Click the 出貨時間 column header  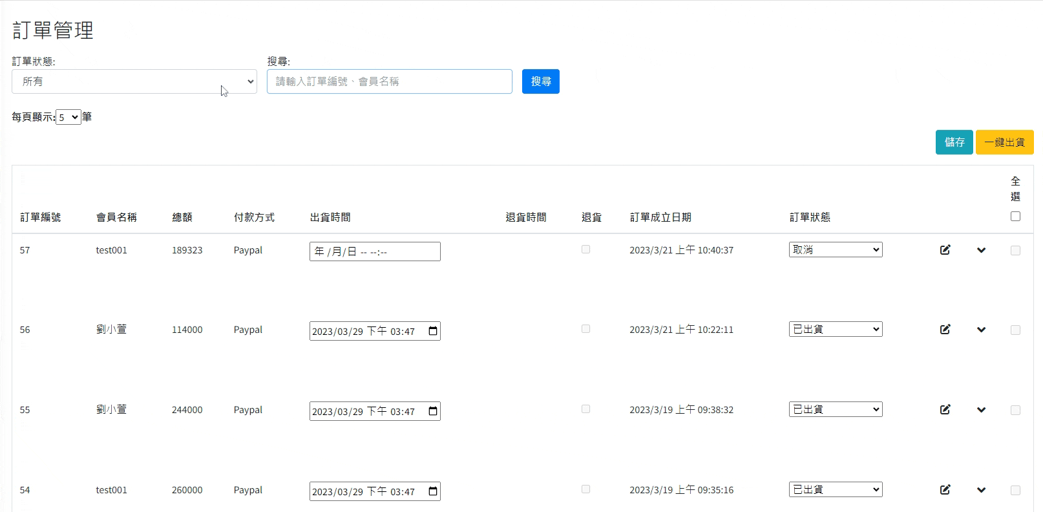tap(330, 217)
